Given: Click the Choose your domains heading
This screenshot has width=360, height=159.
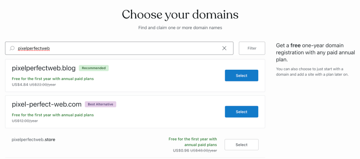Looking at the screenshot, I should (x=180, y=14).
